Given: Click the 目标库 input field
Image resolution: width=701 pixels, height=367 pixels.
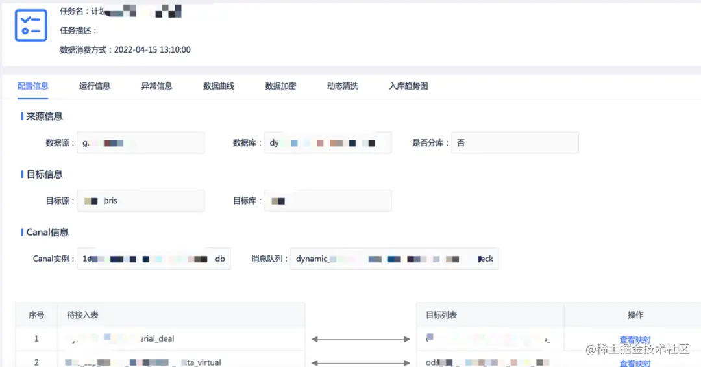Looking at the screenshot, I should tap(328, 201).
